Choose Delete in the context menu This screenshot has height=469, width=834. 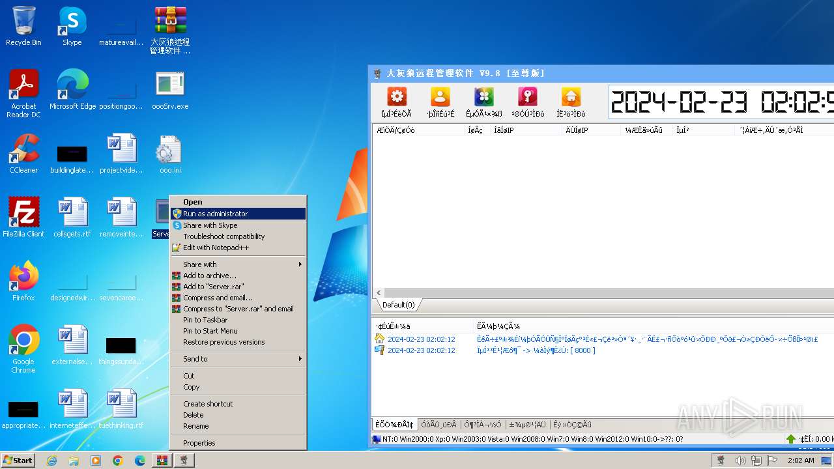click(x=238, y=415)
